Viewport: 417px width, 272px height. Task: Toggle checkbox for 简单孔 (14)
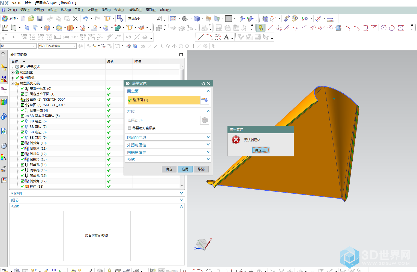pyautogui.click(x=22, y=165)
